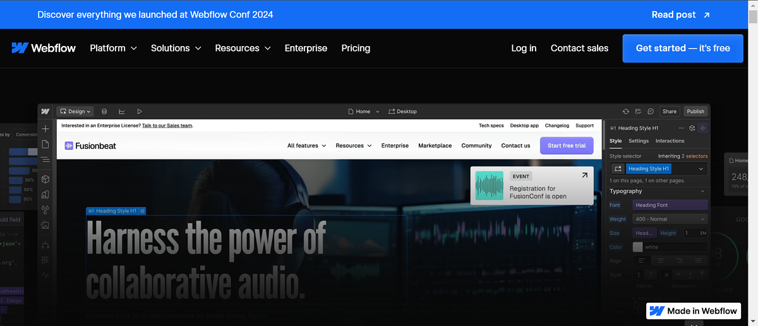Click the comments bubble icon beside Share
Screen dimensions: 758x326
tap(651, 112)
